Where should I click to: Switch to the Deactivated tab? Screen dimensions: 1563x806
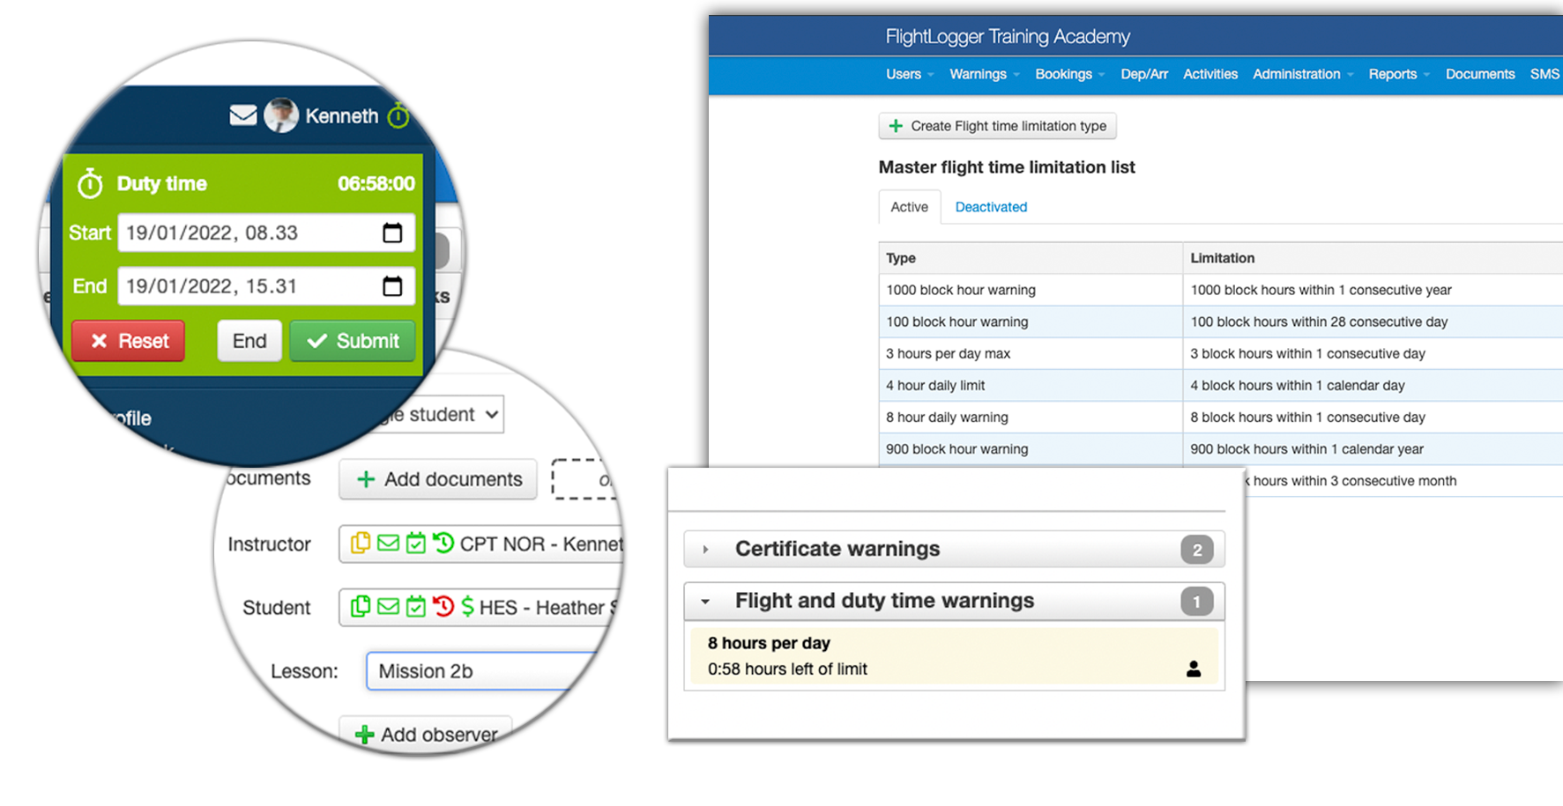pos(991,207)
